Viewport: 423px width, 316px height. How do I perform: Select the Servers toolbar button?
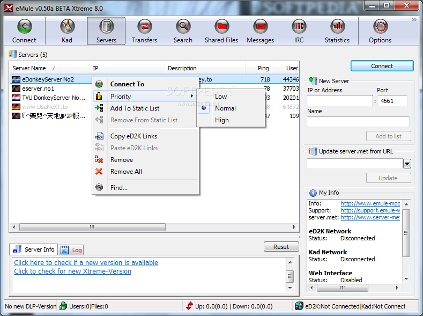click(106, 31)
